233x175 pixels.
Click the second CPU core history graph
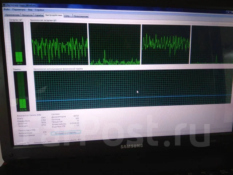[115, 44]
